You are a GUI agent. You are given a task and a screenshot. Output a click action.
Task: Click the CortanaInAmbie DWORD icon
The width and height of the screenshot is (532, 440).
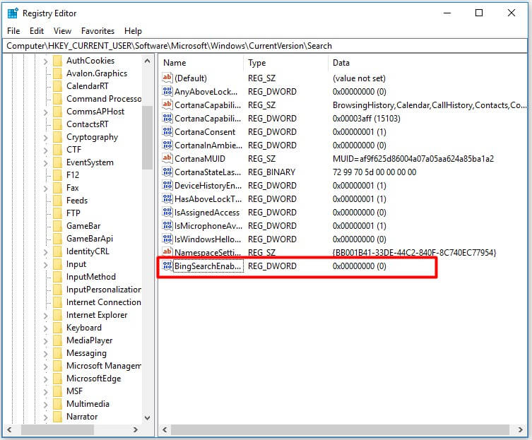click(x=167, y=145)
